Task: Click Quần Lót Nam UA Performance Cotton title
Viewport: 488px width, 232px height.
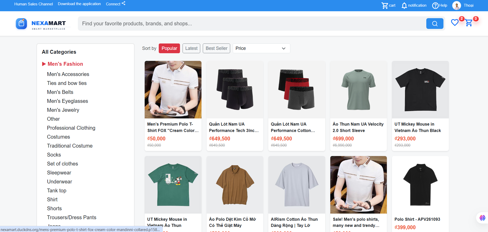Action: pyautogui.click(x=293, y=127)
